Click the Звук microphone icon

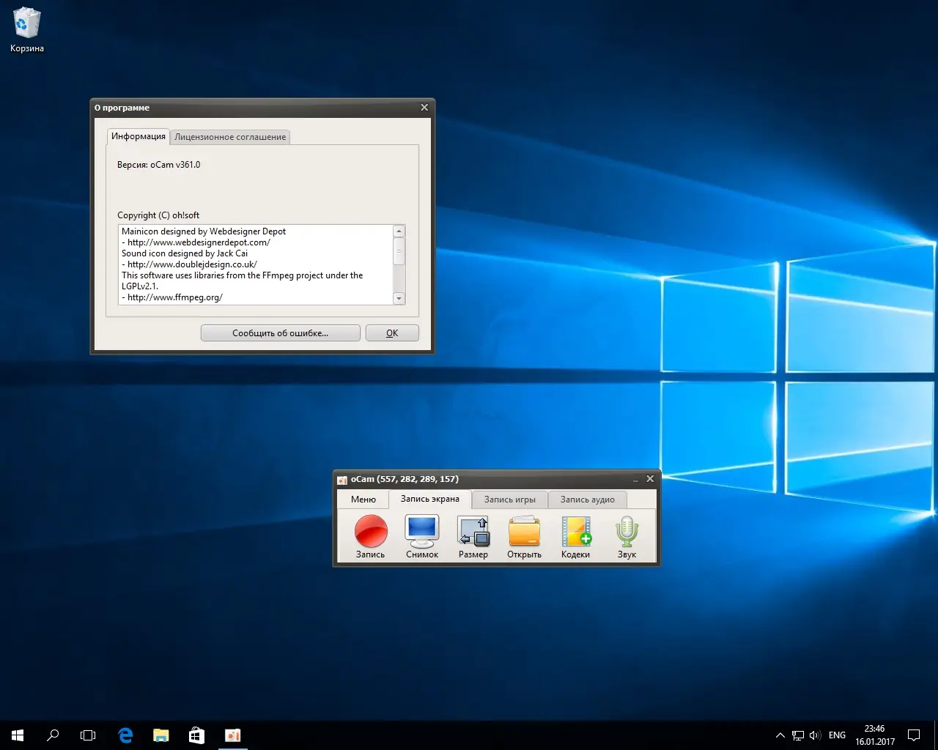pos(627,537)
